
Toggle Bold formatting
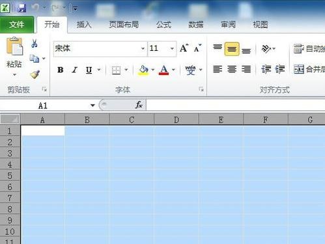(x=61, y=70)
